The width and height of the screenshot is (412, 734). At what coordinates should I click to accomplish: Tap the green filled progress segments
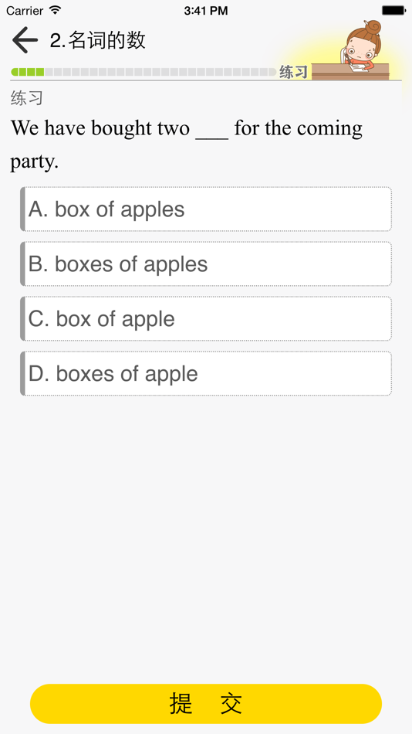point(28,72)
